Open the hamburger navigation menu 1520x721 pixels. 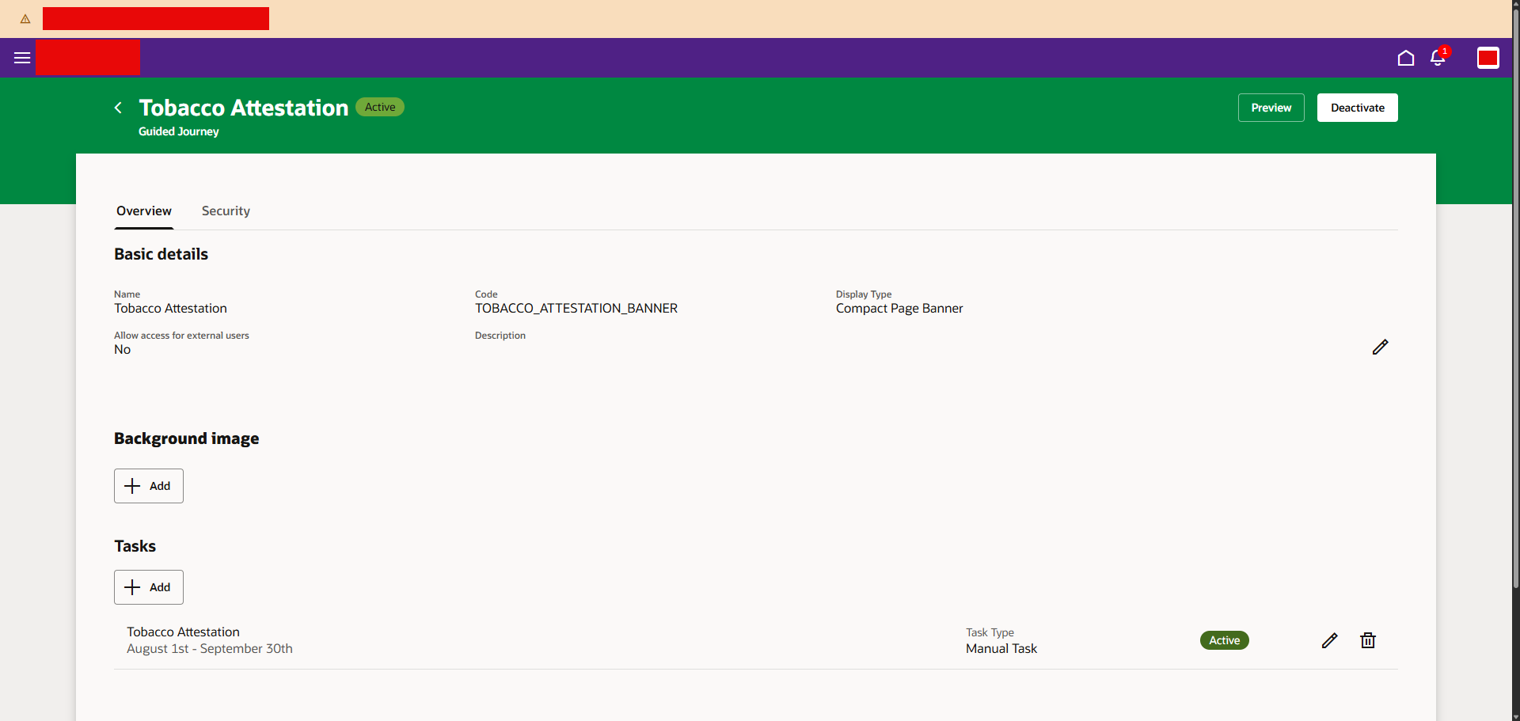coord(22,58)
